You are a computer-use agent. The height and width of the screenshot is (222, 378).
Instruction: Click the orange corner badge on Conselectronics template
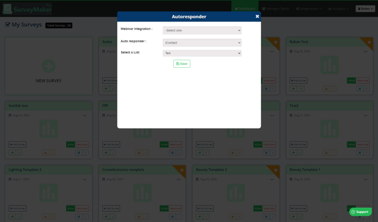[182, 170]
